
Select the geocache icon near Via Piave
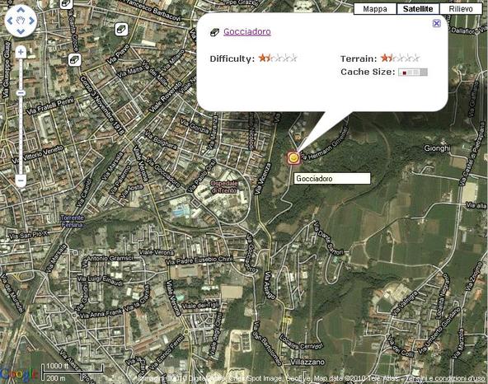point(121,29)
